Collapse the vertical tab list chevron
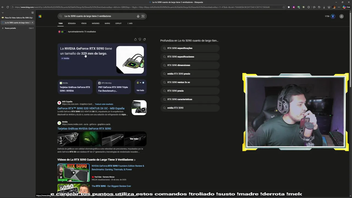352x198 pixels. click(x=3, y=12)
